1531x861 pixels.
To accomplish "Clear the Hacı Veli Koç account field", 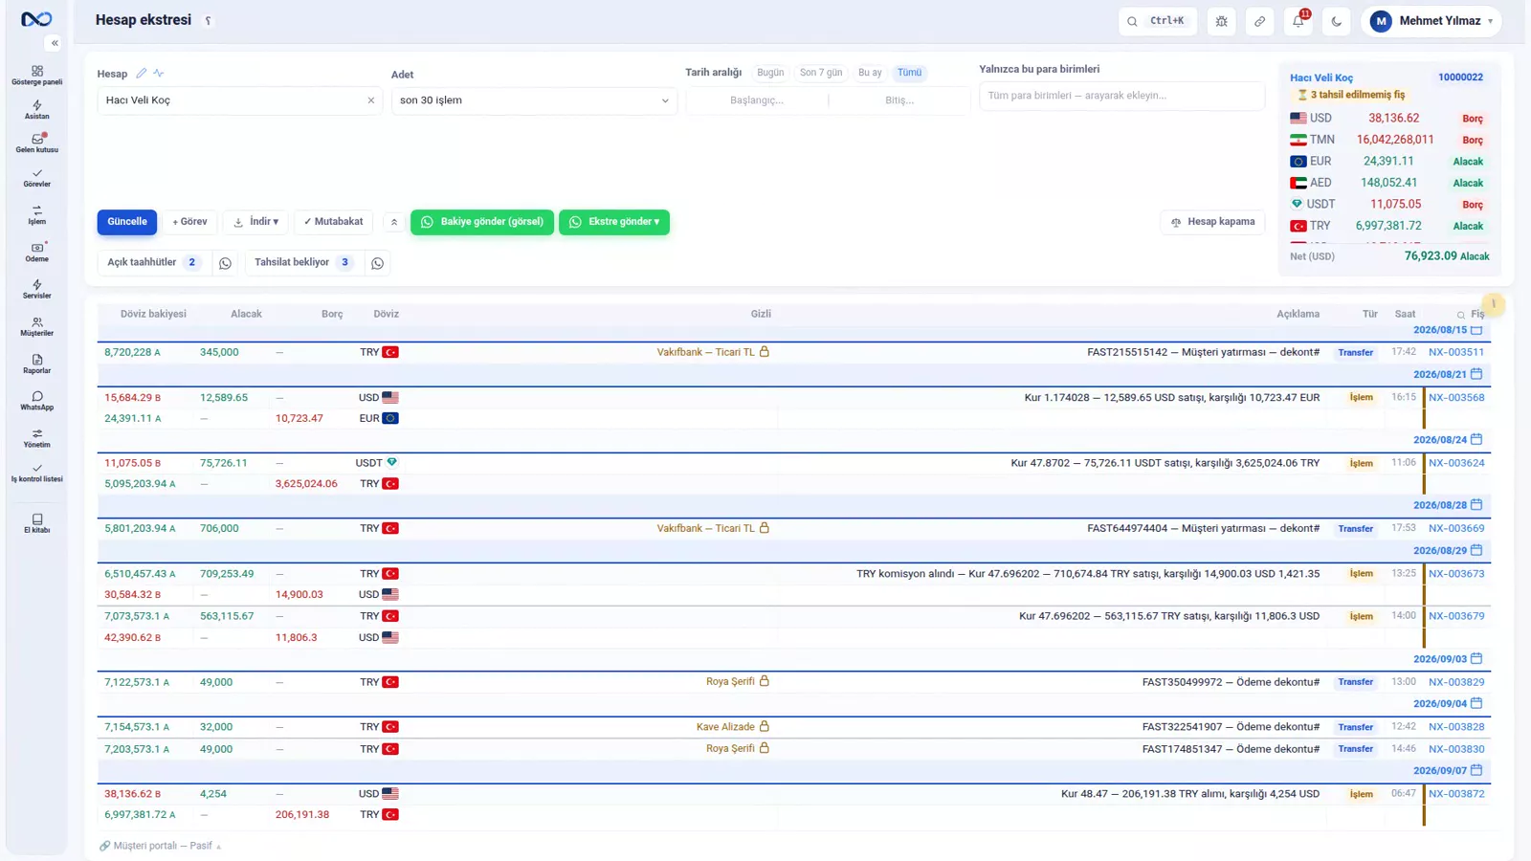I will (x=371, y=100).
